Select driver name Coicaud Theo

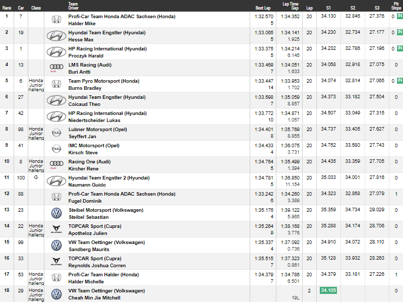(x=84, y=104)
